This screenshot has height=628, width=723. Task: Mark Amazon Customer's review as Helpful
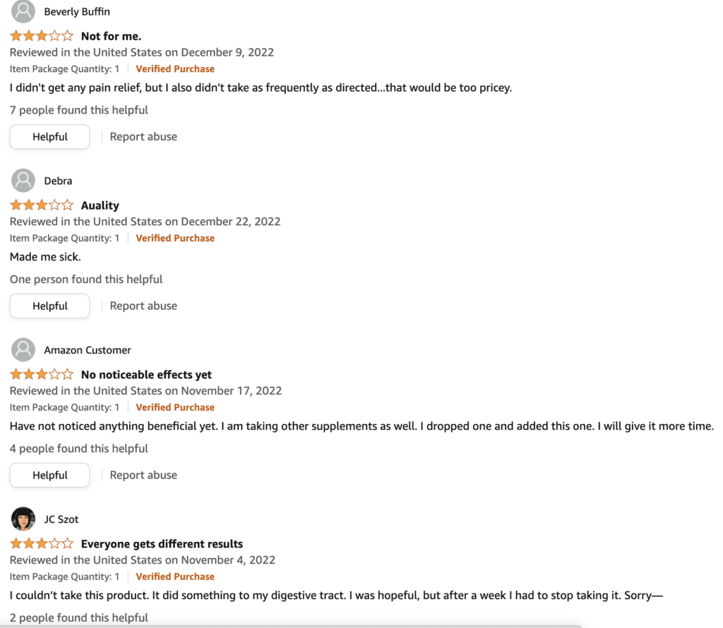pyautogui.click(x=50, y=475)
